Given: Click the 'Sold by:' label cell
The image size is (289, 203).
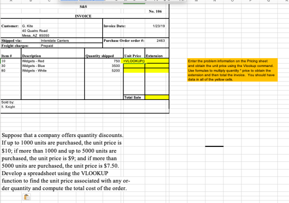Looking at the screenshot, I should coord(8,102).
